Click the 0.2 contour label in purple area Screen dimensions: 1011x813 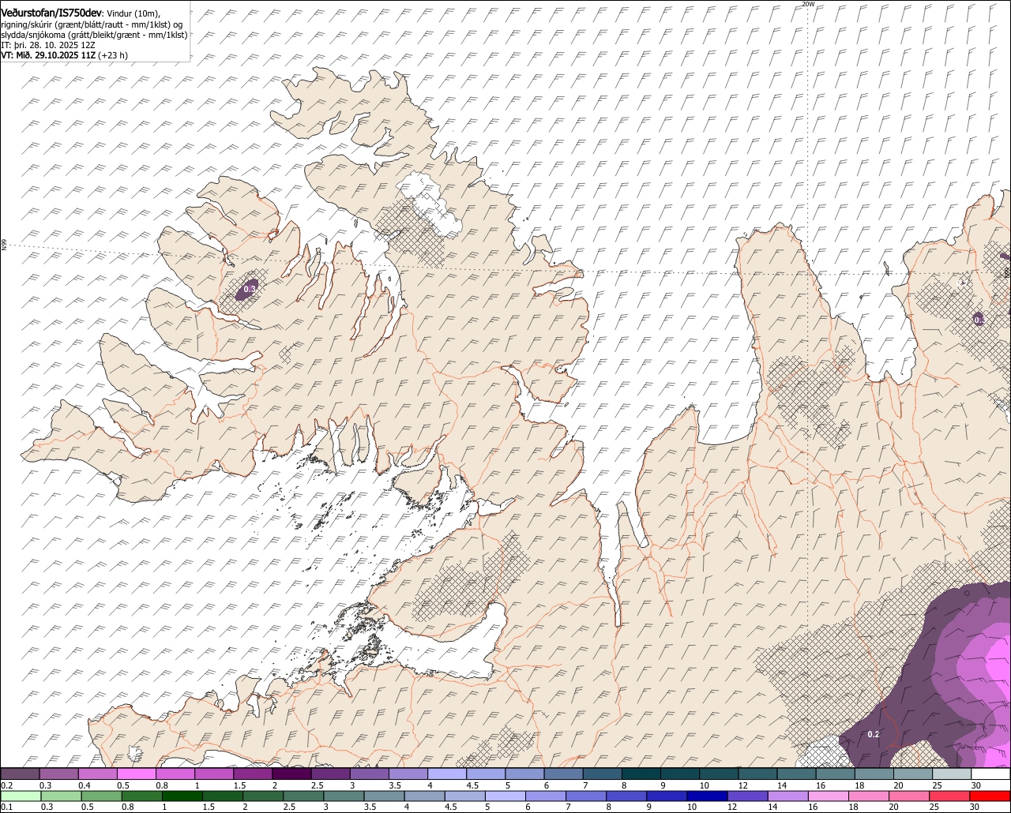[x=873, y=734]
